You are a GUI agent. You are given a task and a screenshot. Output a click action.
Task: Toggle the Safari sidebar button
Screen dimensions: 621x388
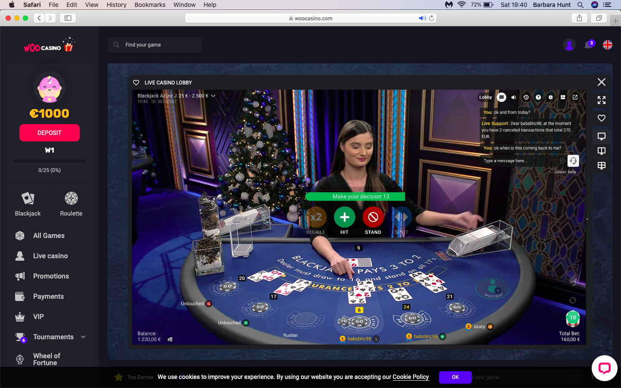(x=68, y=18)
